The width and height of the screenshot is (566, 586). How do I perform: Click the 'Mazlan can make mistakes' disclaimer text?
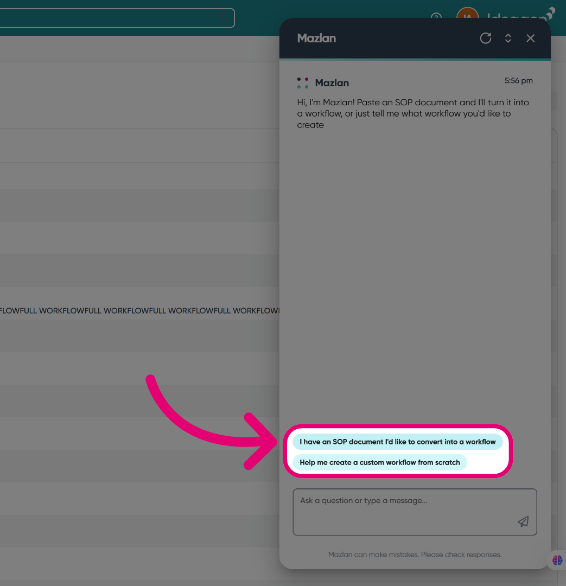(x=415, y=555)
